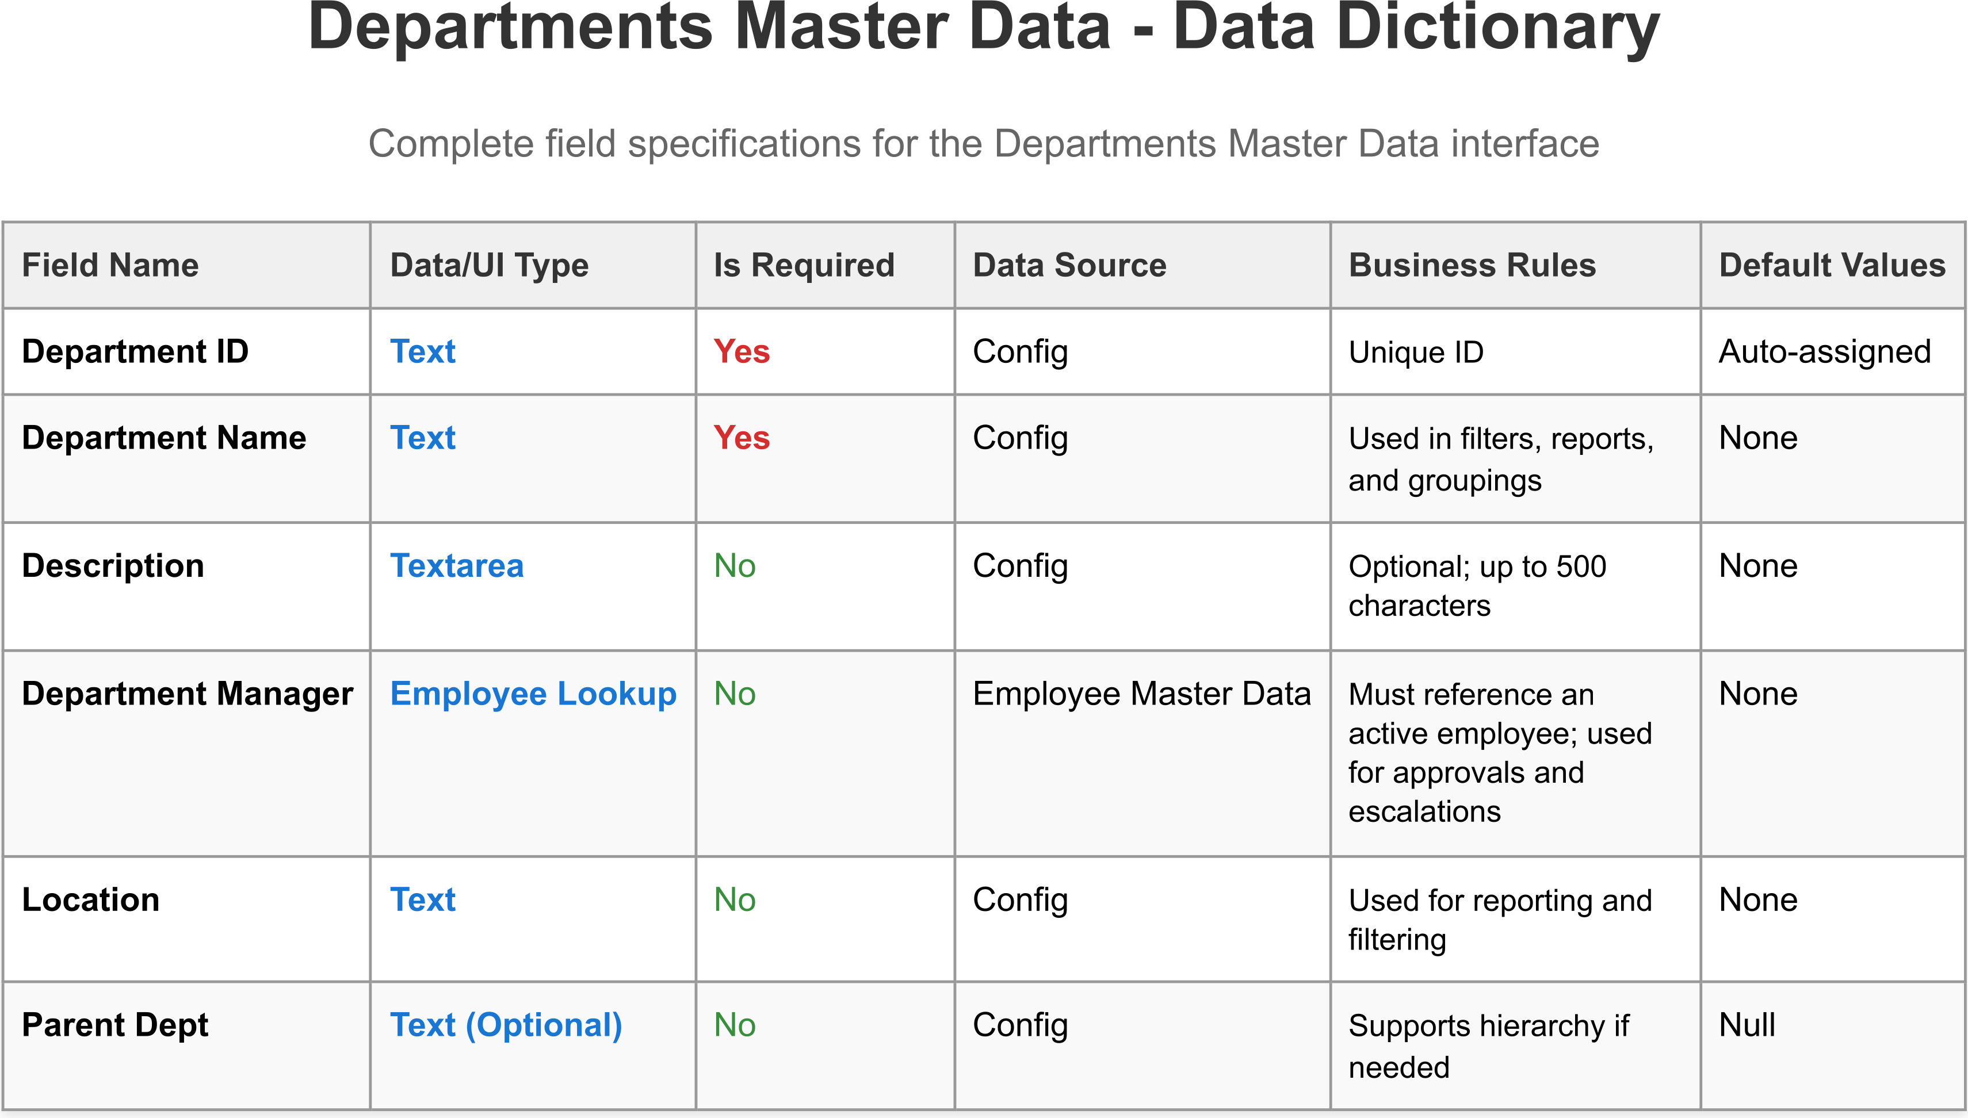The image size is (1968, 1118).
Task: Click the Text (Optional) type link
Action: pyautogui.click(x=506, y=1026)
